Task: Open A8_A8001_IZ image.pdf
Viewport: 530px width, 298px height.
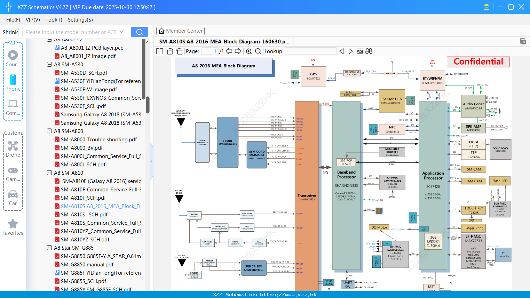Action: pos(88,56)
